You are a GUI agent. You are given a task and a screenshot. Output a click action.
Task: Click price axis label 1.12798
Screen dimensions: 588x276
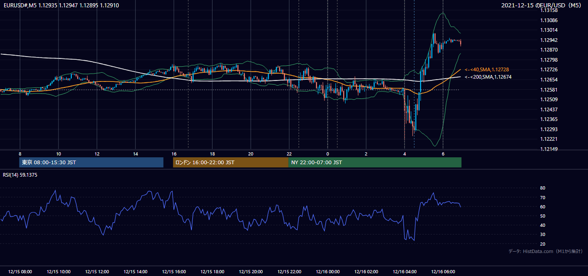click(x=549, y=60)
